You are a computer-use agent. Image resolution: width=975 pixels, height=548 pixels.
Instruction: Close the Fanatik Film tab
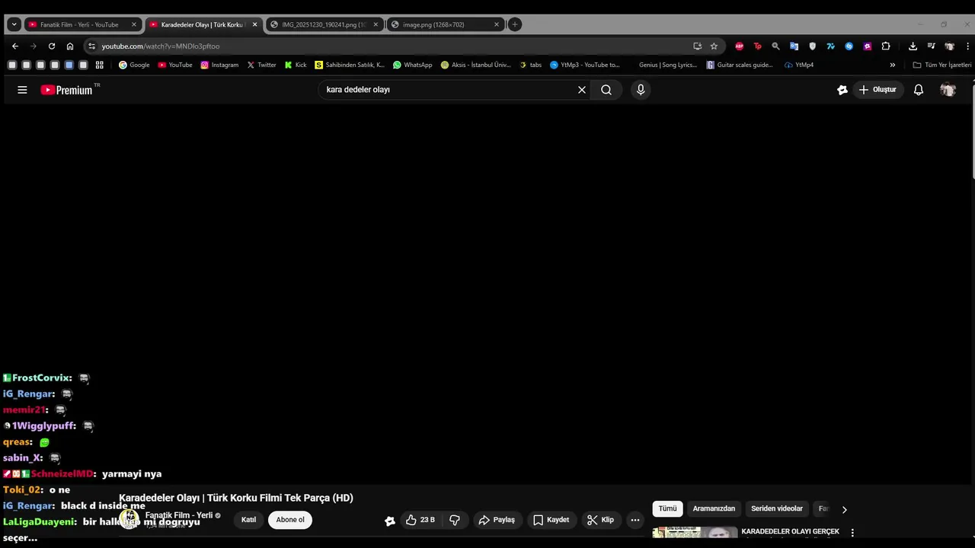[x=134, y=24]
